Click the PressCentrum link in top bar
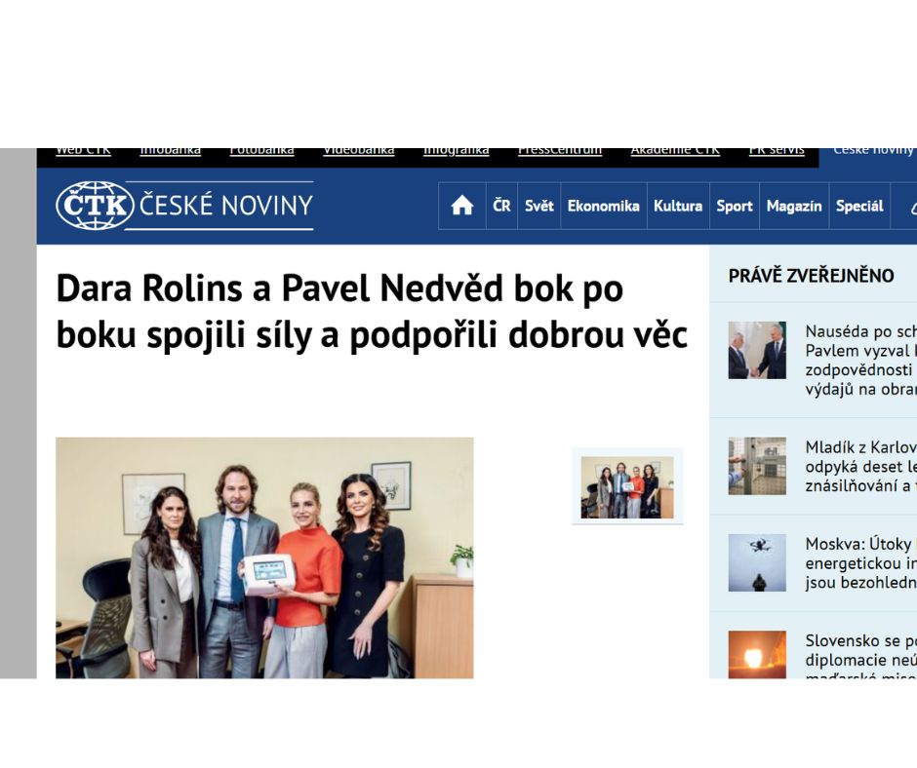 click(559, 150)
